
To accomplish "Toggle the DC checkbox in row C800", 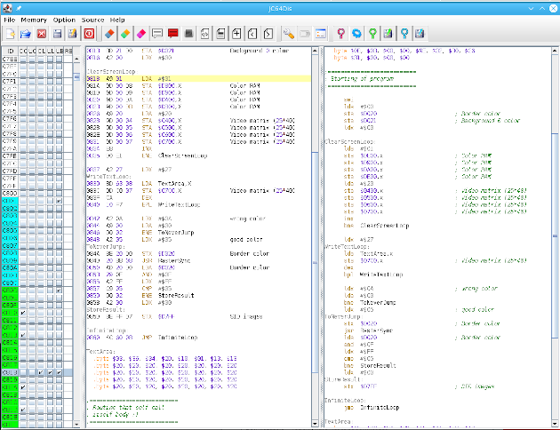I will click(23, 193).
